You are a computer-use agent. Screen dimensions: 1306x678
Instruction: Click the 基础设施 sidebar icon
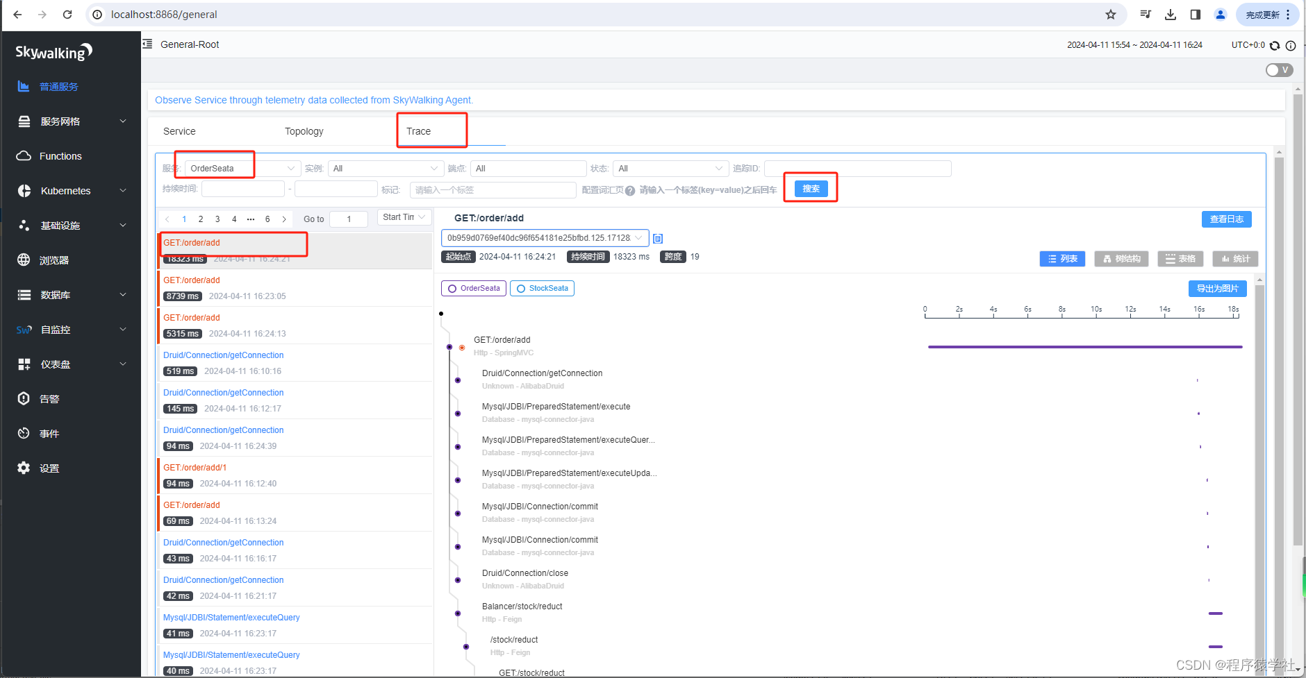pos(24,226)
